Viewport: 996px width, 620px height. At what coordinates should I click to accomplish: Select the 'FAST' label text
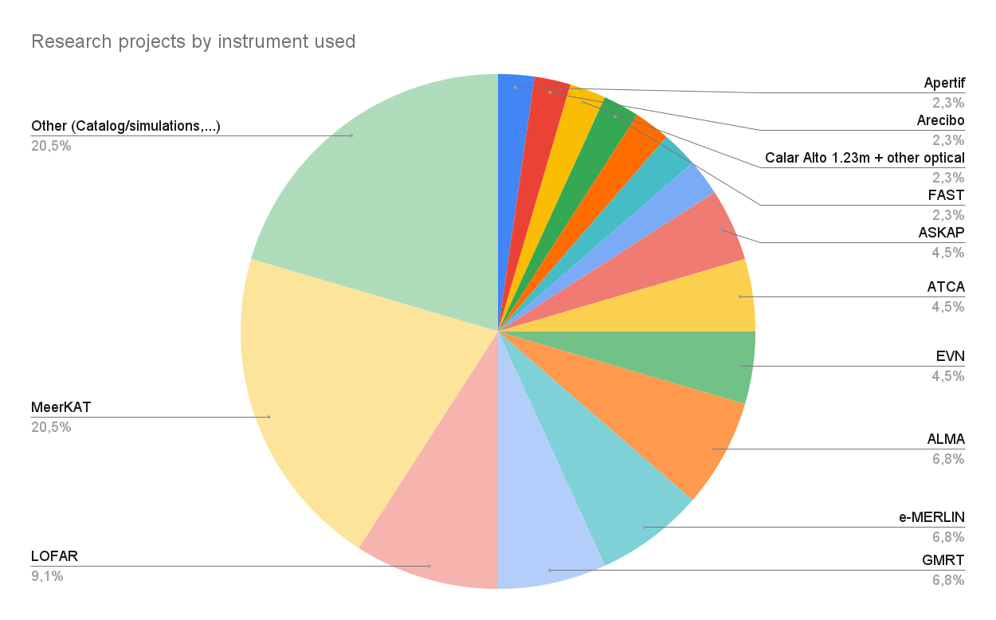click(948, 195)
